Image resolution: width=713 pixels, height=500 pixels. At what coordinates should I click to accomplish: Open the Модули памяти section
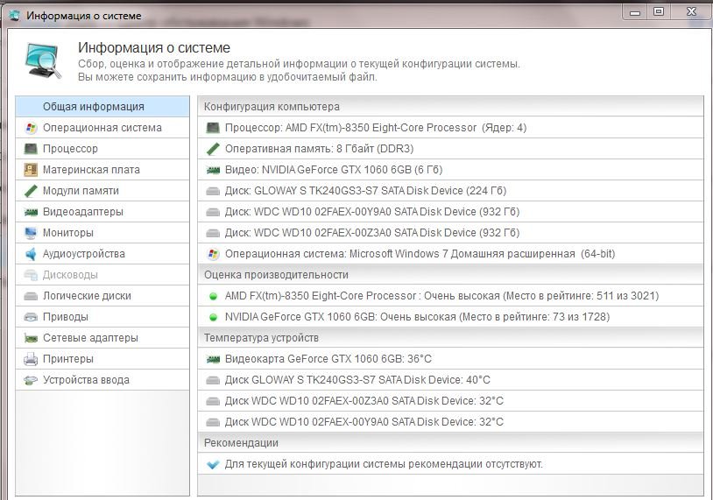click(102, 190)
